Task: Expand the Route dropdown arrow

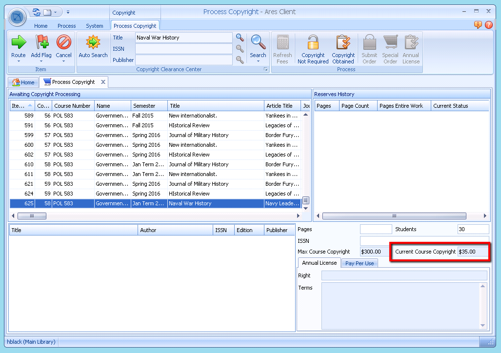Action: click(x=19, y=62)
